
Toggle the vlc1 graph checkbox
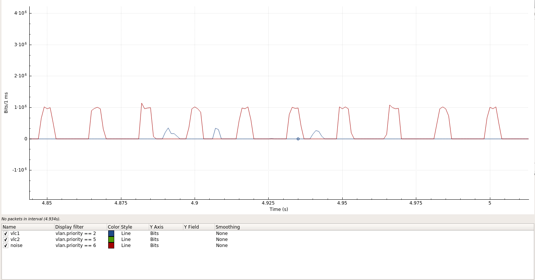point(6,233)
